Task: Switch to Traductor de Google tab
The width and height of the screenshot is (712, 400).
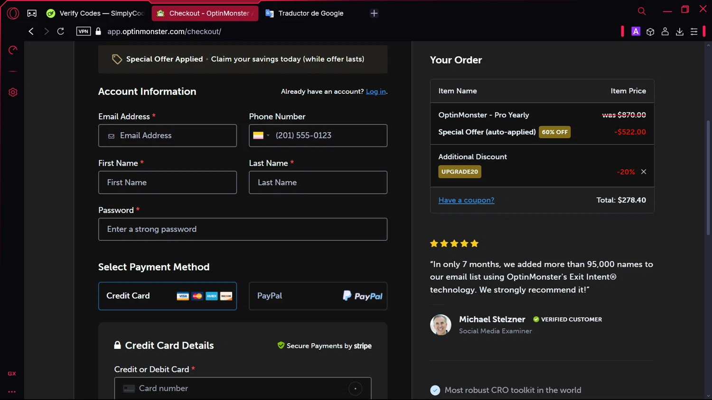Action: tap(306, 13)
